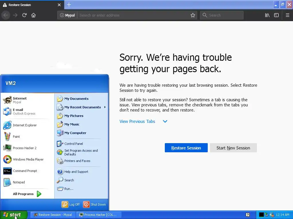Click the back arrow in Mypal
Viewport: 293px width, 219px height.
coord(6,15)
